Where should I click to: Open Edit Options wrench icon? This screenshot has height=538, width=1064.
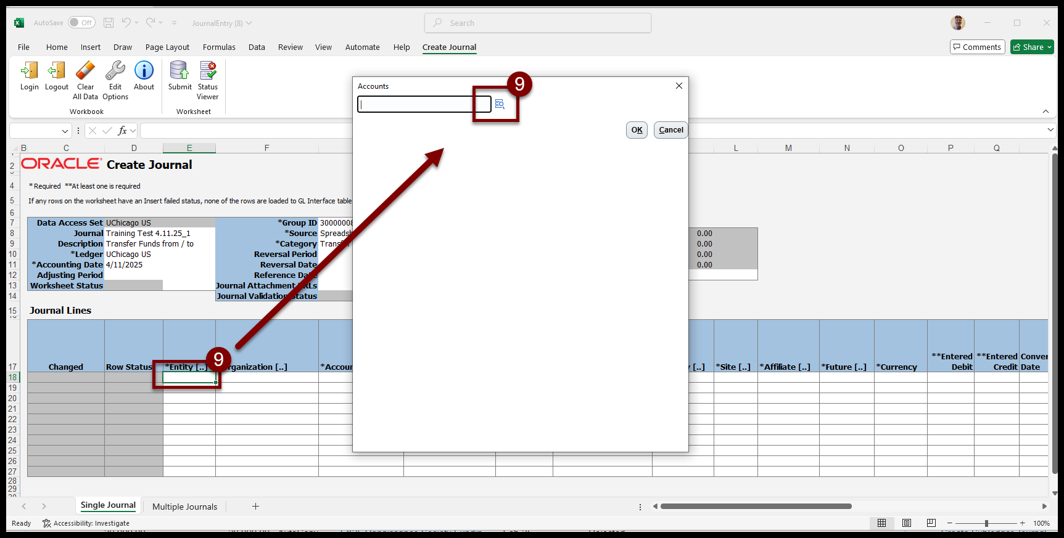pyautogui.click(x=115, y=71)
